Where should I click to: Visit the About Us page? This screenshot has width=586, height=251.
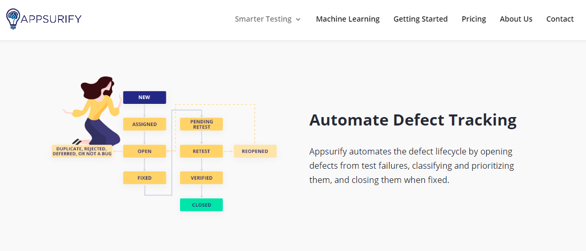pyautogui.click(x=516, y=19)
